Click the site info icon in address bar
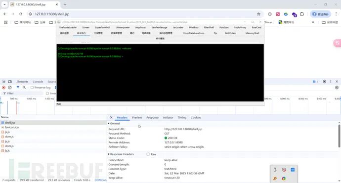The height and width of the screenshot is (183, 341). coord(31,14)
